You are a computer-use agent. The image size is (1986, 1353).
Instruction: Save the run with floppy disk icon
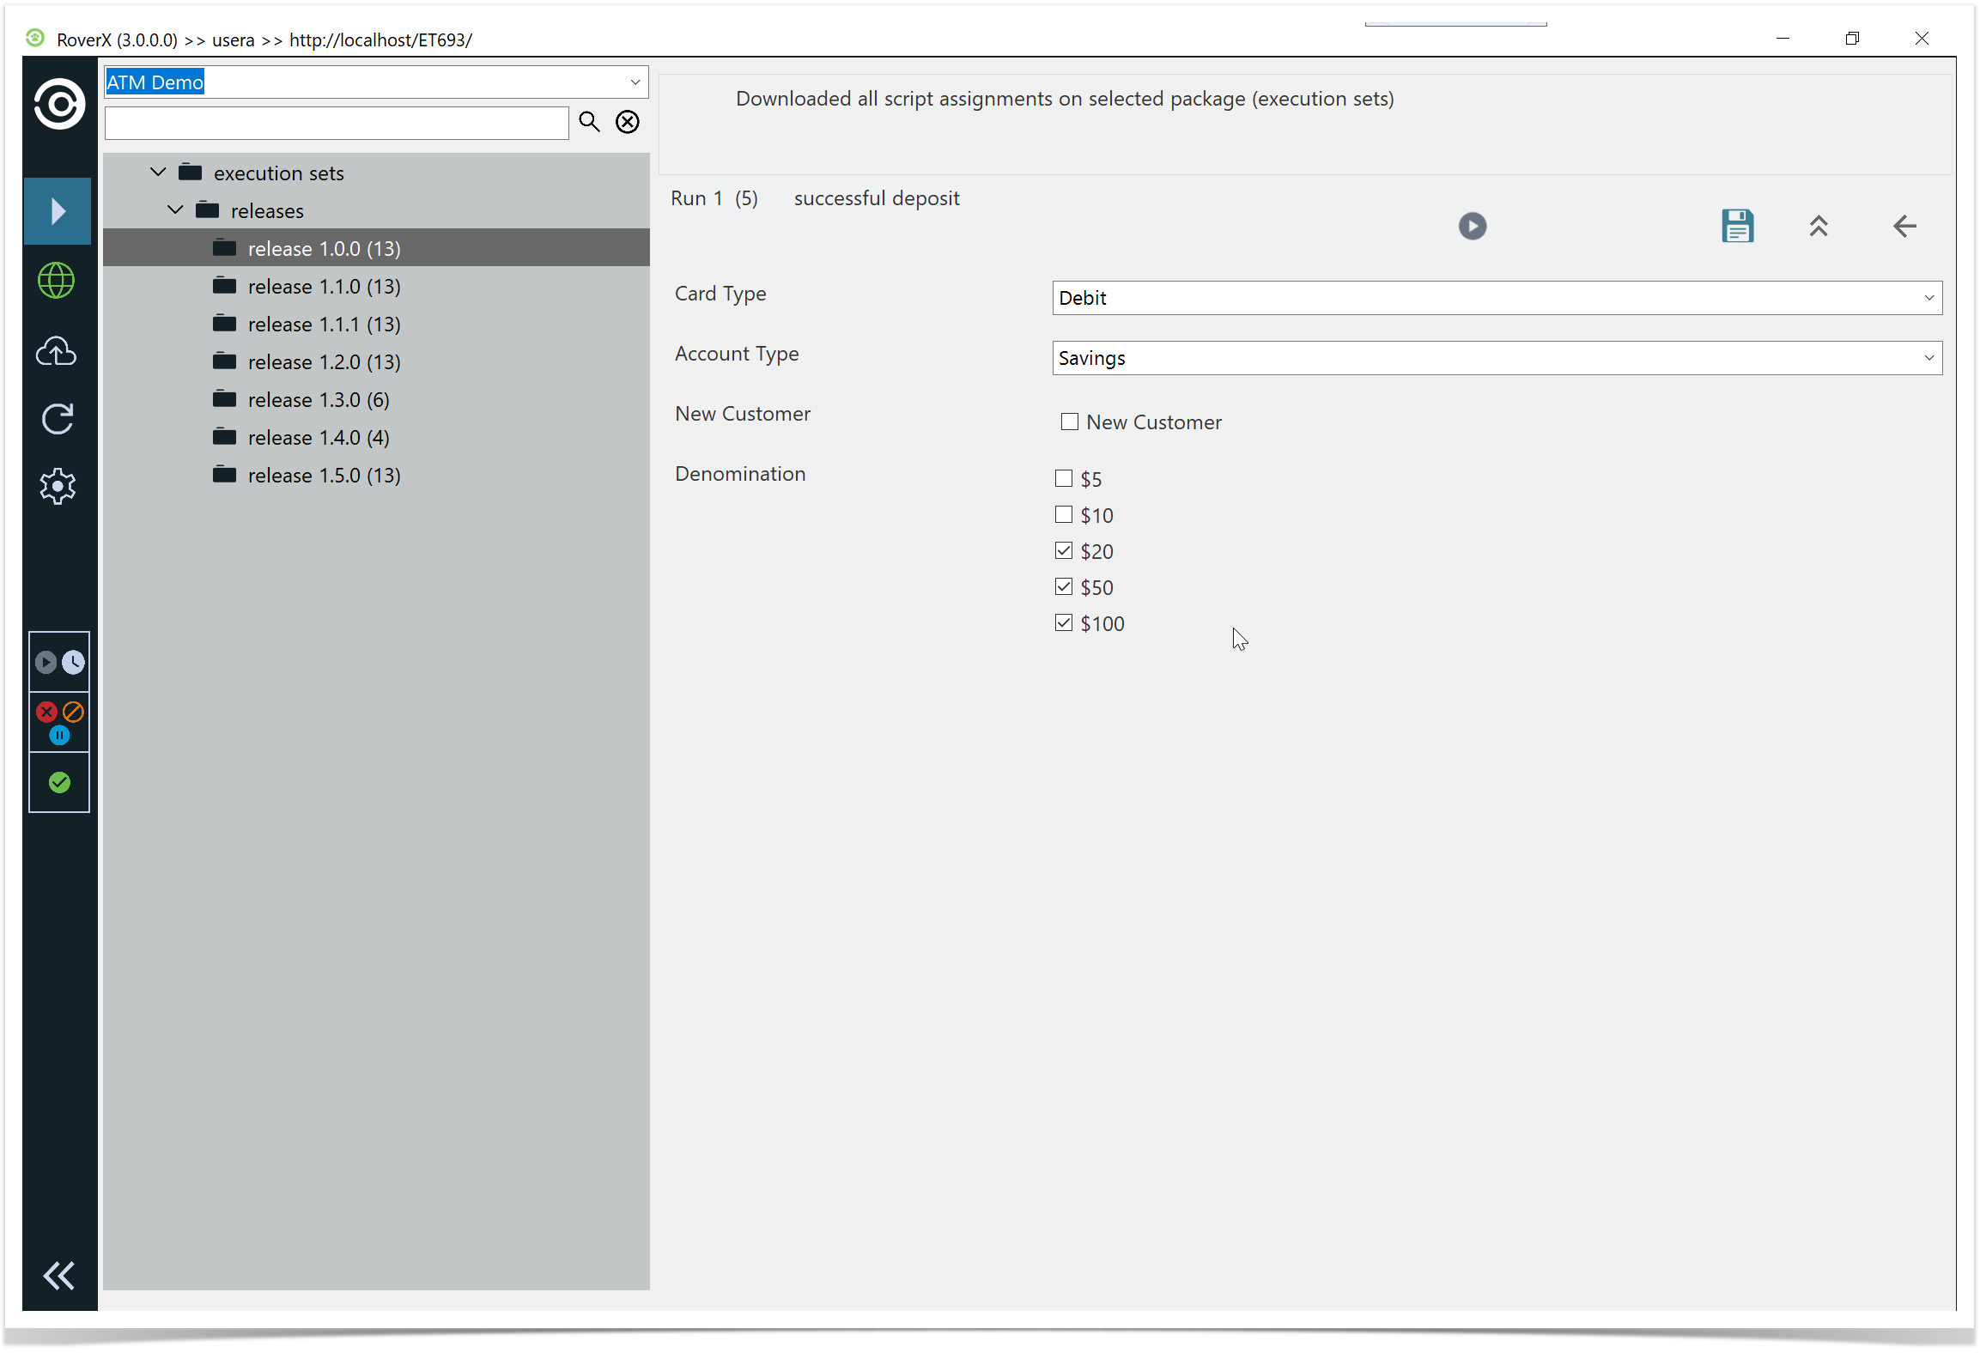(x=1736, y=226)
